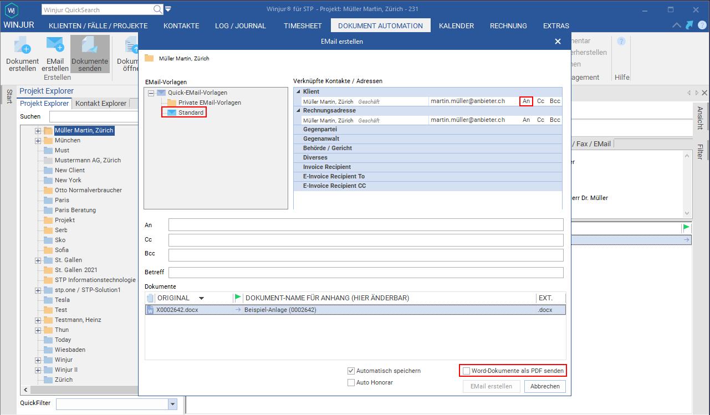
Task: Click the Mustermann AG folder icon
Action: pos(48,160)
